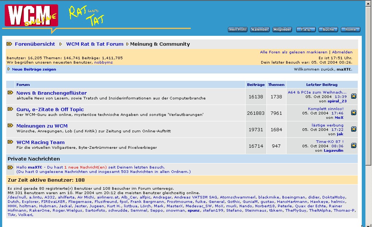
Task: Open online user Frank Bergmann profile
Action: (x=147, y=202)
